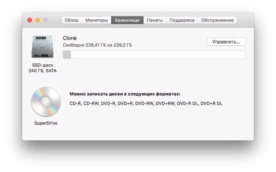Switch to the Обзор tab
The height and width of the screenshot is (172, 276).
coord(72,20)
